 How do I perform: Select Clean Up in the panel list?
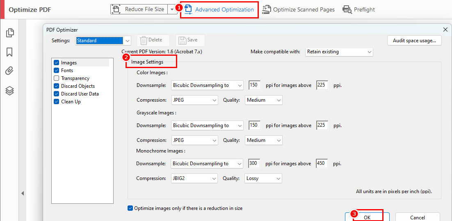(71, 102)
